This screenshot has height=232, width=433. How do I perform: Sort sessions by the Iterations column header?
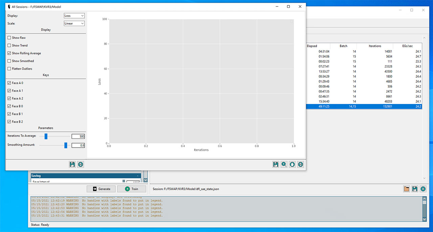[375, 46]
